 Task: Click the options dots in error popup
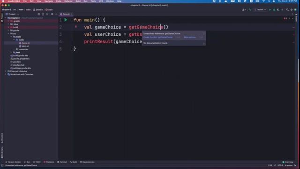coord(204,33)
